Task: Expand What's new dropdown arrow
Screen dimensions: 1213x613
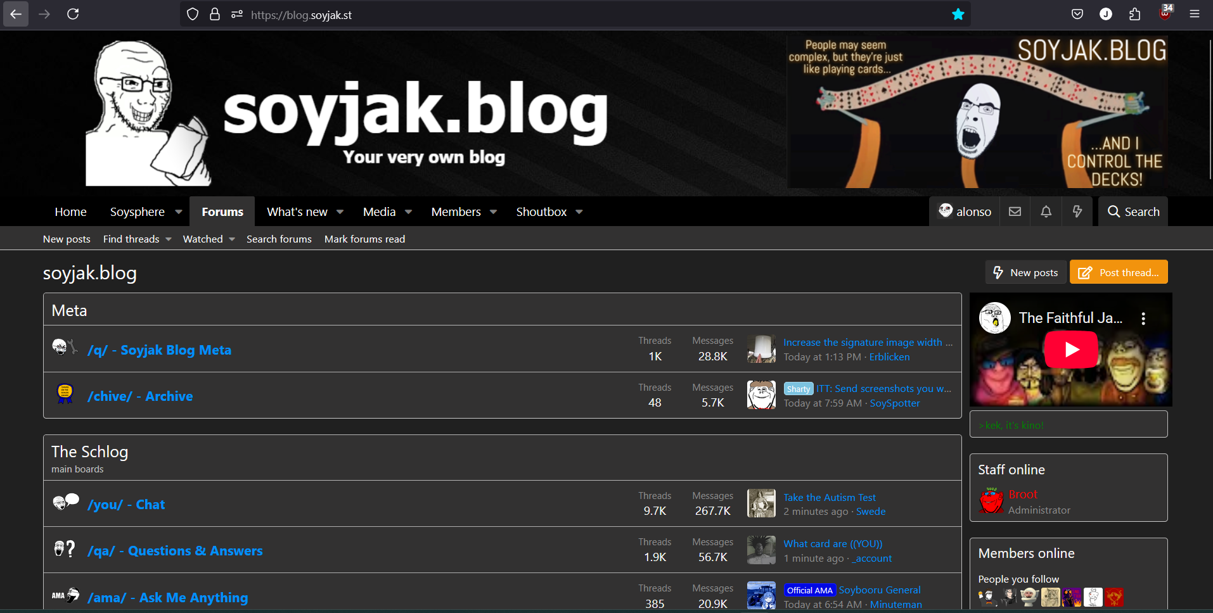Action: coord(340,212)
